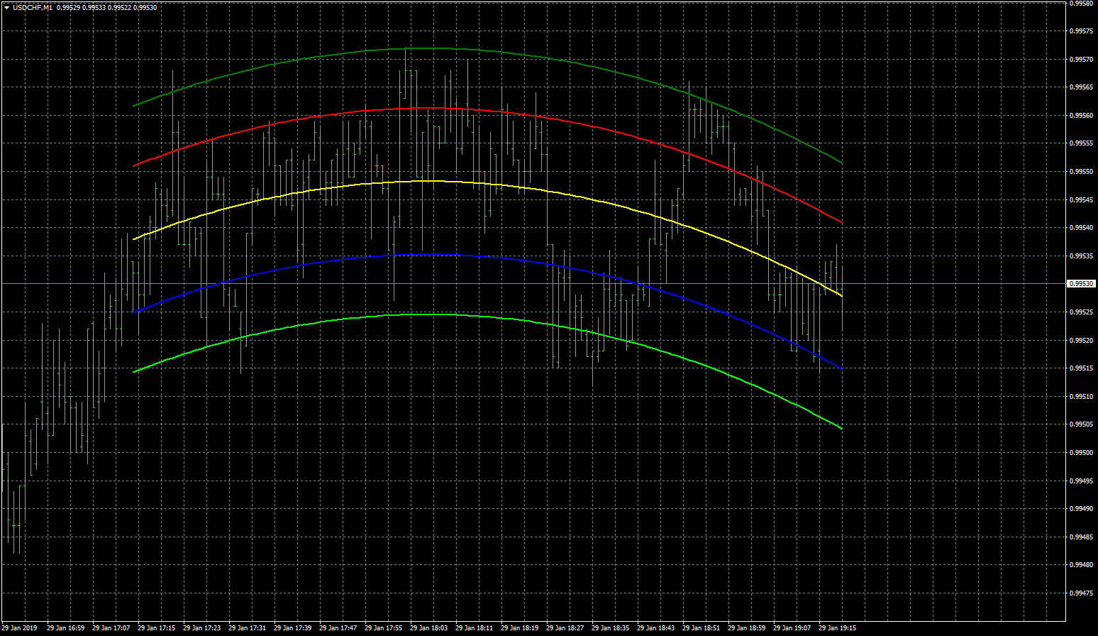The height and width of the screenshot is (636, 1098).
Task: Click price axis label 0.99575
Action: pos(1081,31)
